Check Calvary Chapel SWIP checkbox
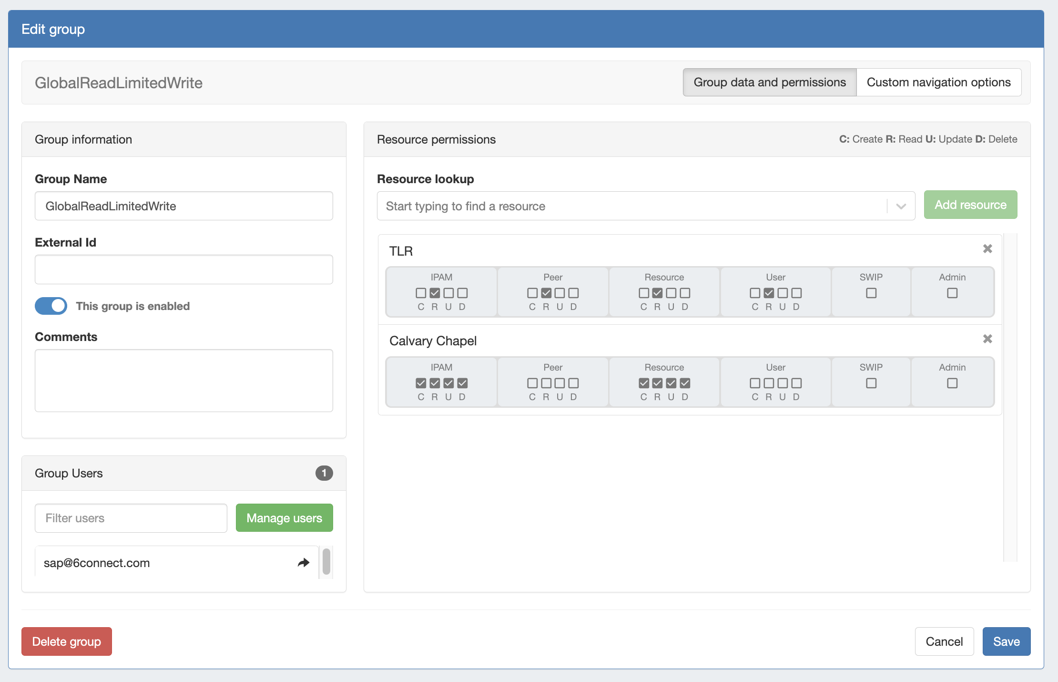This screenshot has height=682, width=1058. tap(871, 383)
